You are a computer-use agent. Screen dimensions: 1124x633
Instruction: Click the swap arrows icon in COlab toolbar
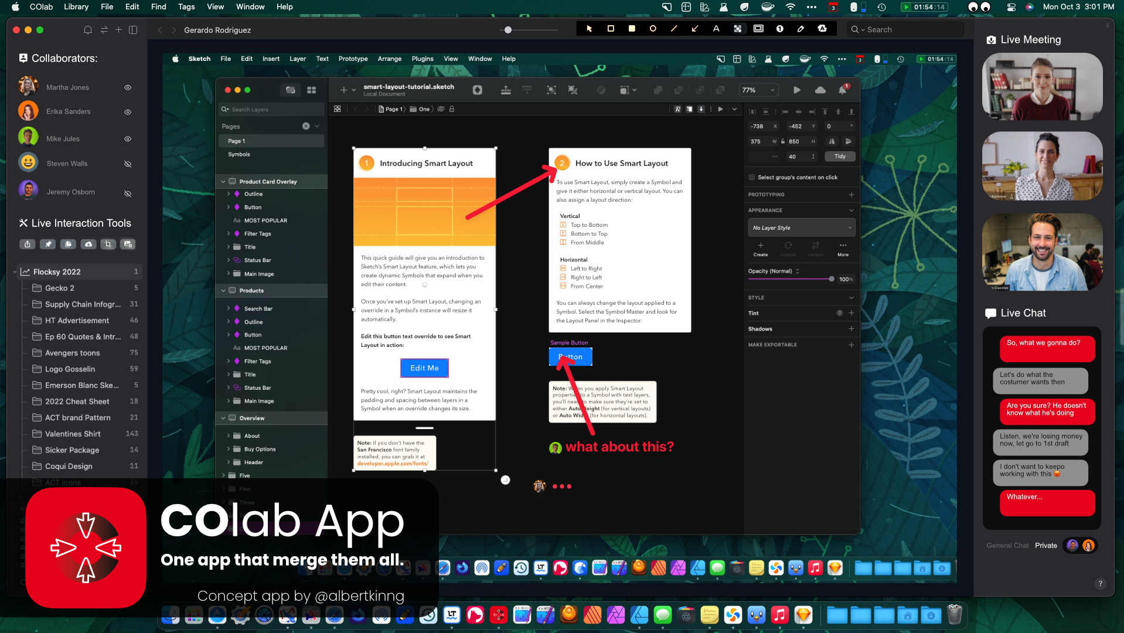[x=104, y=30]
